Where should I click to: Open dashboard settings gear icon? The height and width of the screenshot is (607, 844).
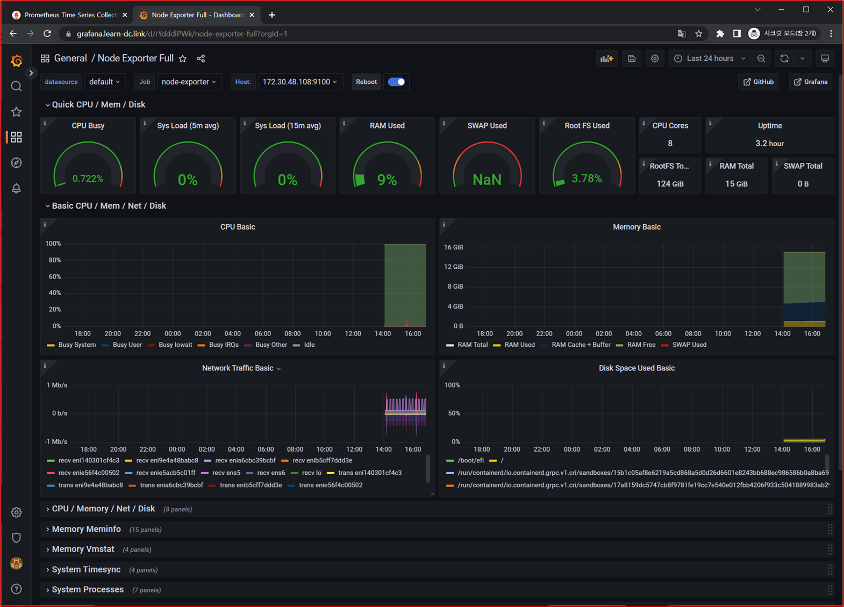click(x=655, y=59)
